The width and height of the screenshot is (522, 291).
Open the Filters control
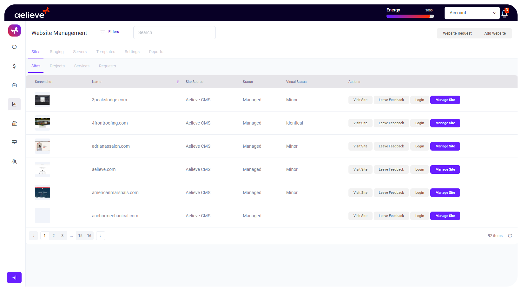point(110,32)
